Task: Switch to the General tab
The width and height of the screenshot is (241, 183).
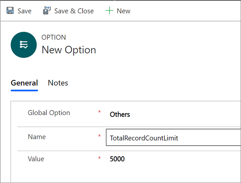Action: point(24,83)
